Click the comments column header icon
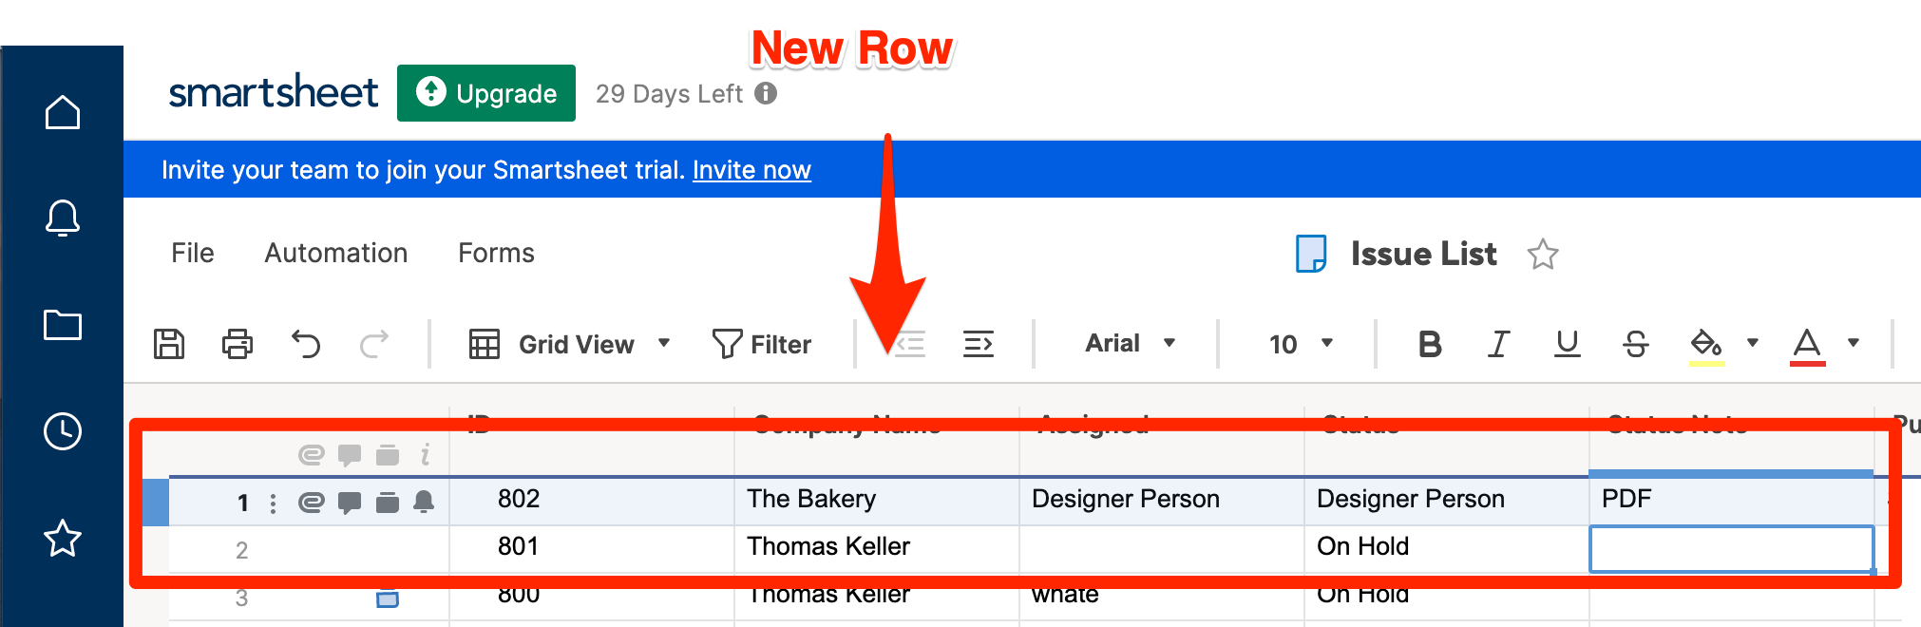 [x=350, y=455]
